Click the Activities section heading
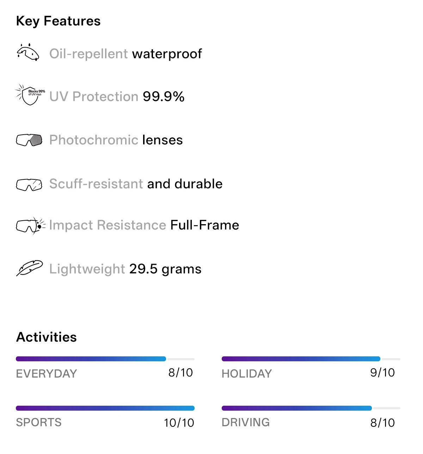Viewport: 423px width, 454px height. coord(47,337)
